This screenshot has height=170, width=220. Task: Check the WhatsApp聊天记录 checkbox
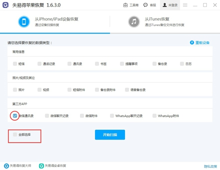[x=112, y=116]
